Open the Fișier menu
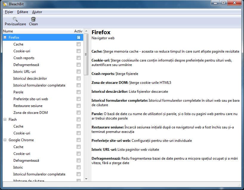This screenshot has height=190, width=244. pos(9,12)
